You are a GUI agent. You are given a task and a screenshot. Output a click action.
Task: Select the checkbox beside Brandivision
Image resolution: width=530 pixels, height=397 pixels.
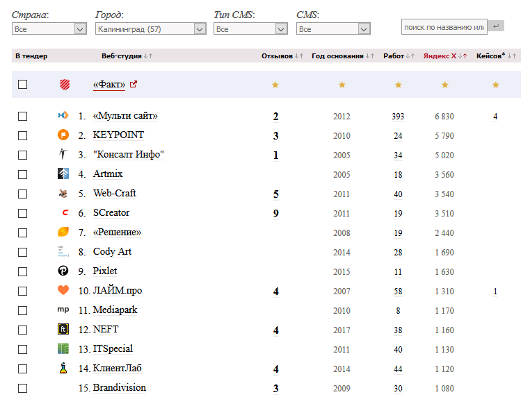[x=23, y=388]
